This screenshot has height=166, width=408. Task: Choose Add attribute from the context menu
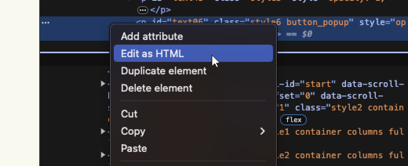tap(152, 36)
